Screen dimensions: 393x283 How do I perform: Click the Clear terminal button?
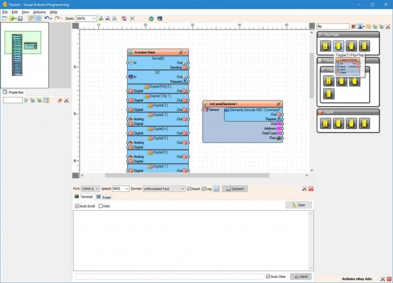pos(298,205)
